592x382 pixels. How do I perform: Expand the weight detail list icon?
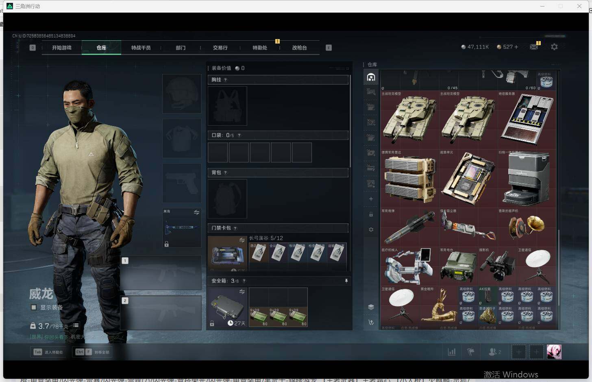[76, 325]
